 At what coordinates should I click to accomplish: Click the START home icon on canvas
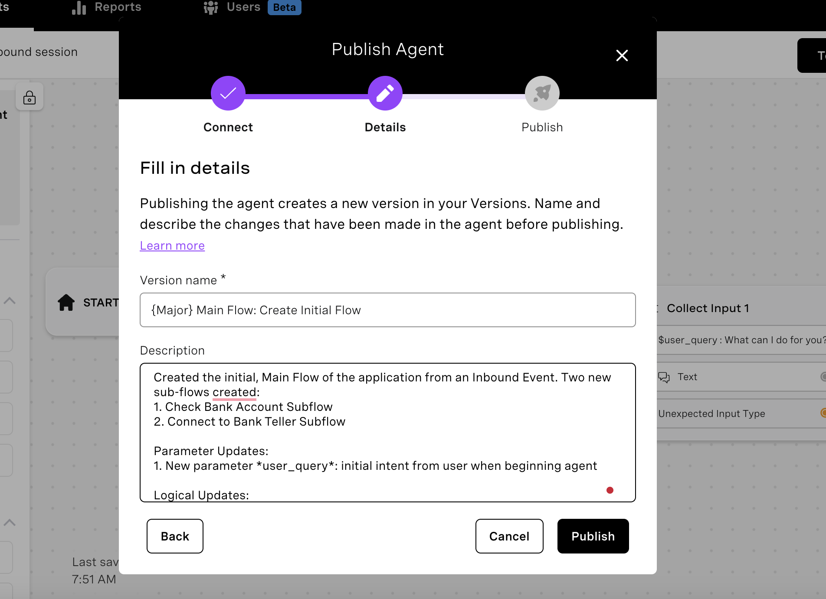(66, 302)
